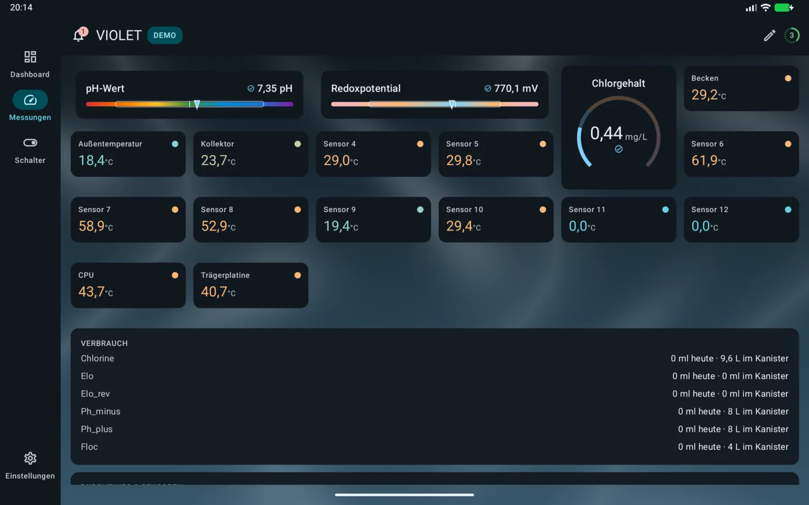Click the Sensor 7 value 58,9 °C
809x505 pixels.
tap(96, 226)
